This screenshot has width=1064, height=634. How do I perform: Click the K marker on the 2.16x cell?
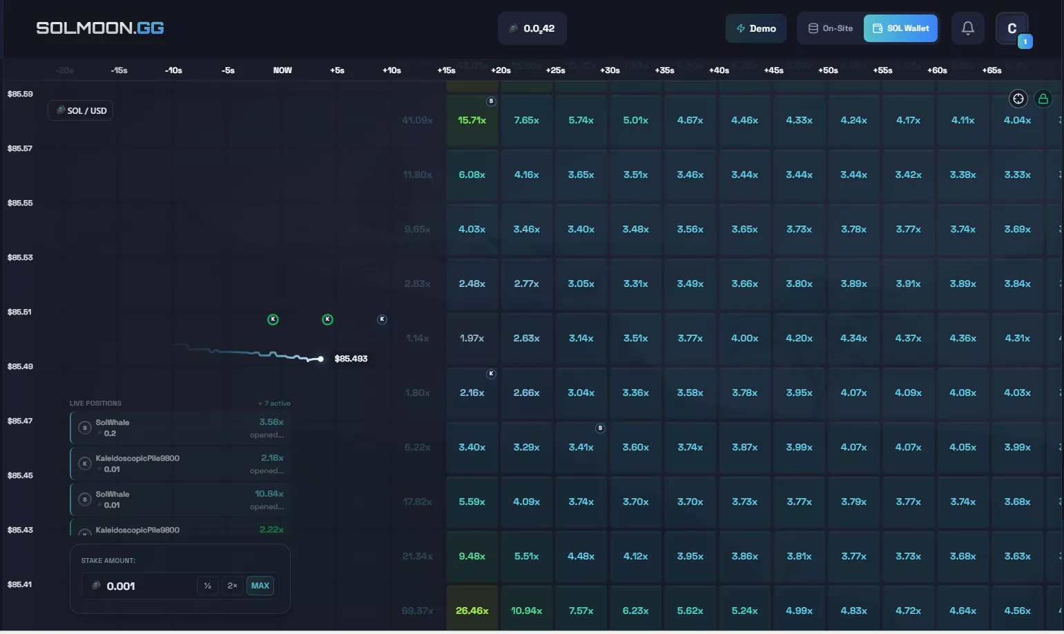pos(491,374)
